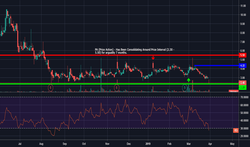Click the Jul label on time axis
The width and height of the screenshot is (250, 147).
(x=20, y=144)
